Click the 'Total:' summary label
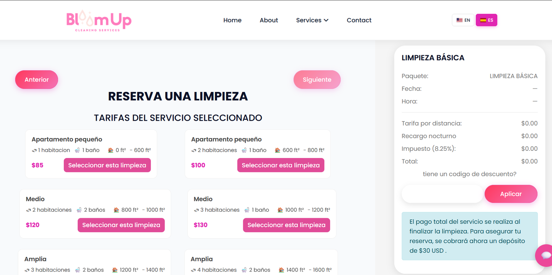The image size is (552, 275). [x=410, y=161]
